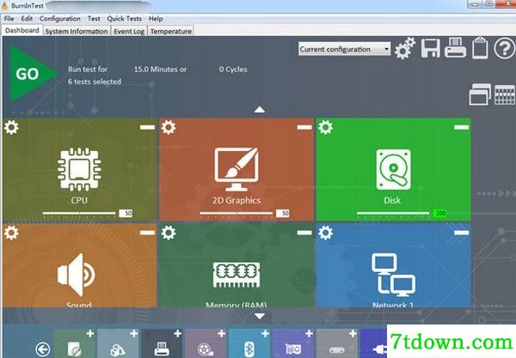Expand tests with the down arrow

260,316
